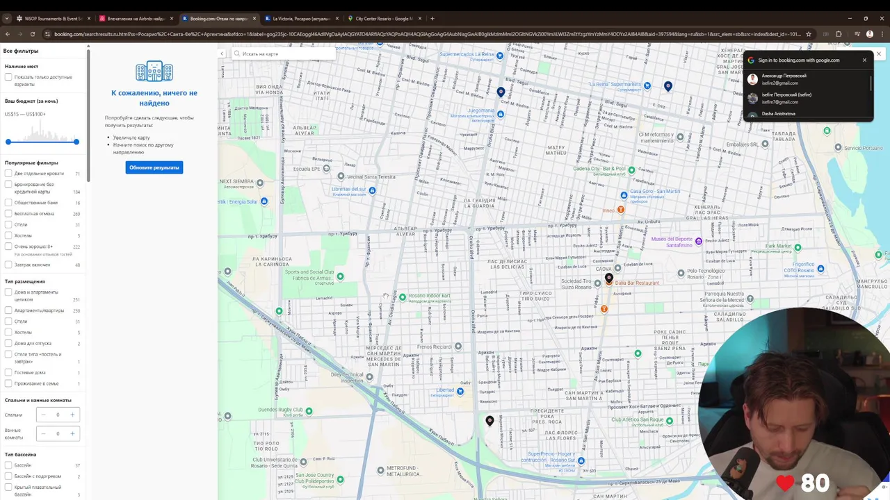Increase the 'Ванные комнаты' count

click(x=72, y=433)
